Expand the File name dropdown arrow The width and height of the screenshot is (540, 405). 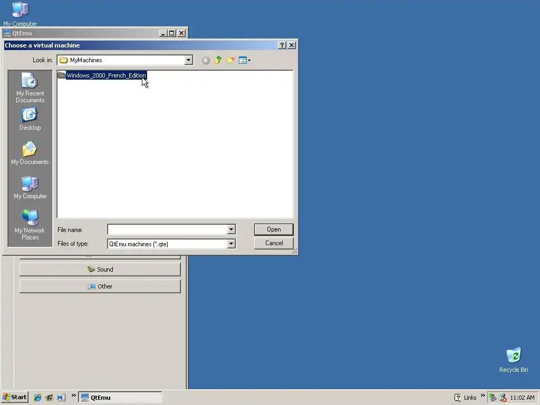click(x=231, y=229)
